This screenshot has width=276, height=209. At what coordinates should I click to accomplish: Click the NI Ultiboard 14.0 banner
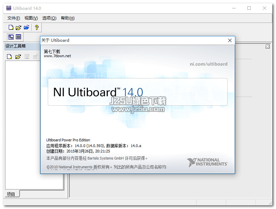tap(138, 92)
